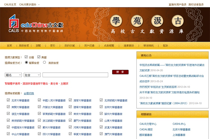
Task: Toggle 華東師範大學圖書館 checkbox
Action: tap(39, 114)
